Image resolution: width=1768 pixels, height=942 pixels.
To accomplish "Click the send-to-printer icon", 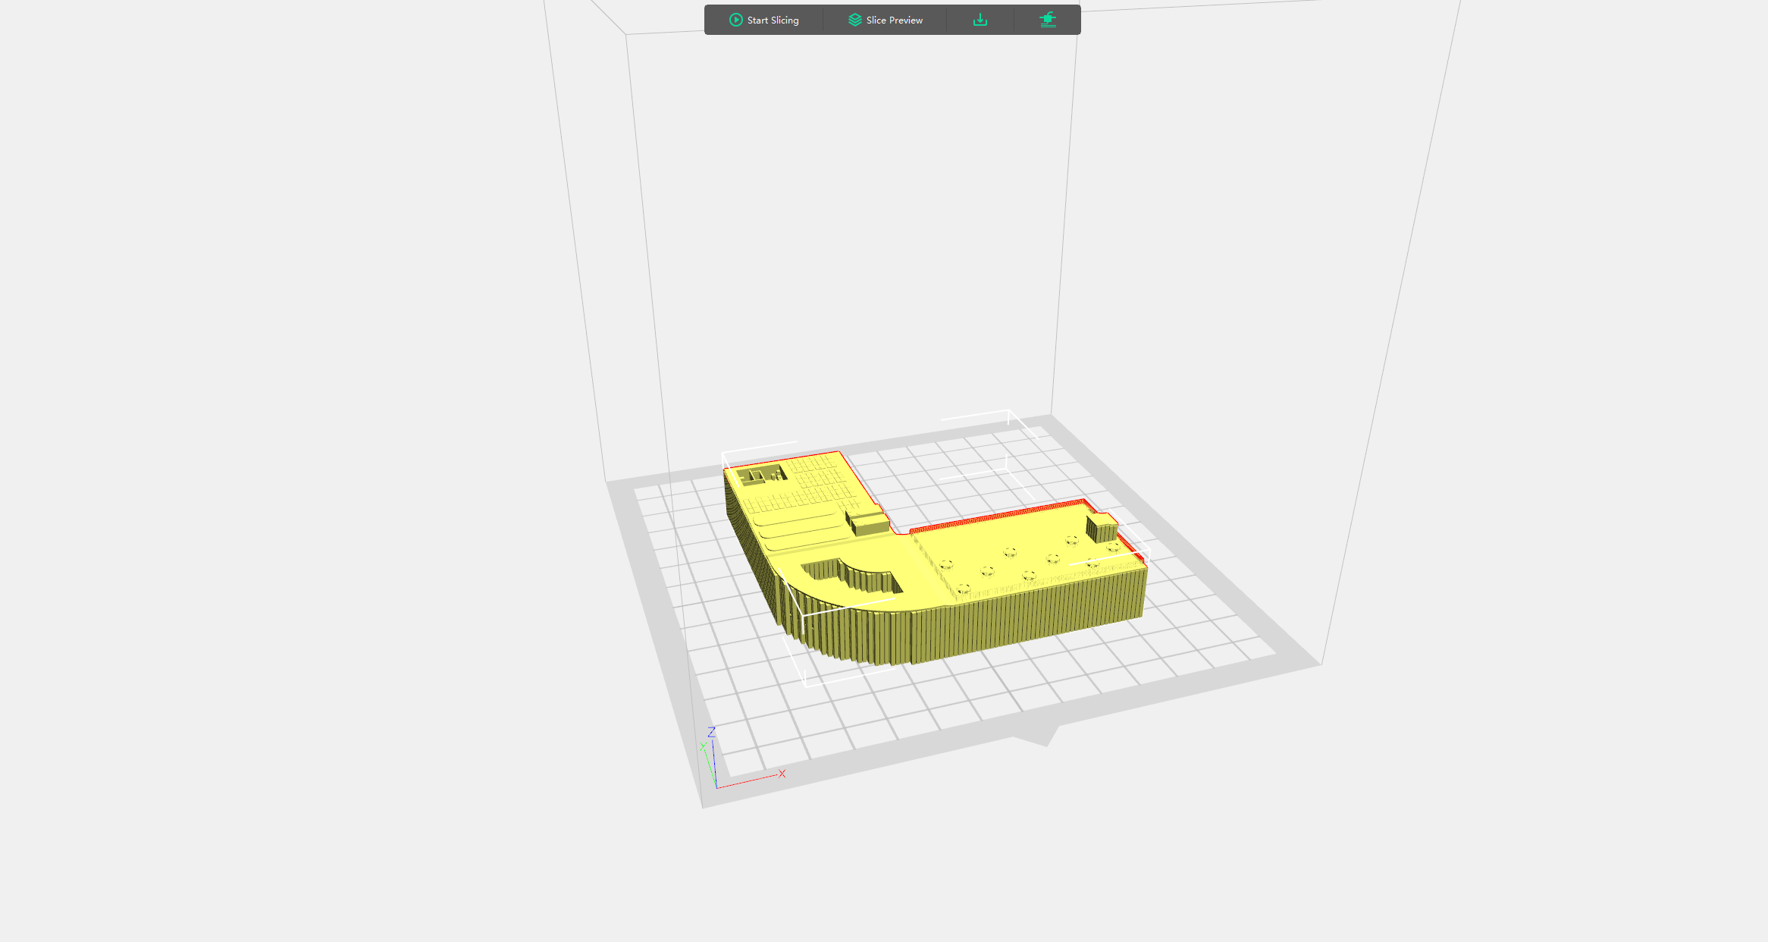I will tap(1048, 20).
